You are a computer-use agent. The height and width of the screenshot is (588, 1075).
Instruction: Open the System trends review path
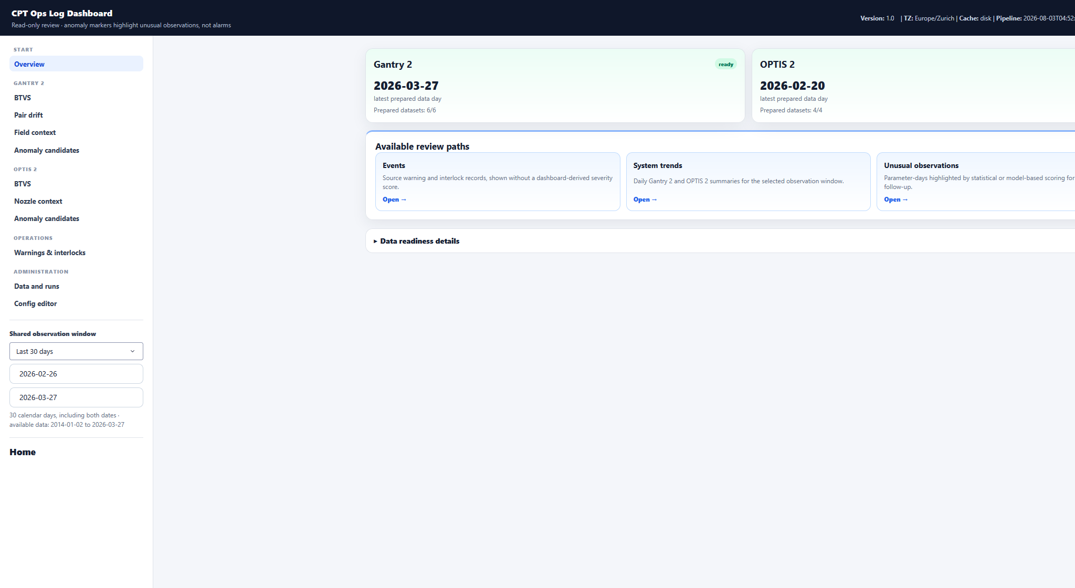645,199
